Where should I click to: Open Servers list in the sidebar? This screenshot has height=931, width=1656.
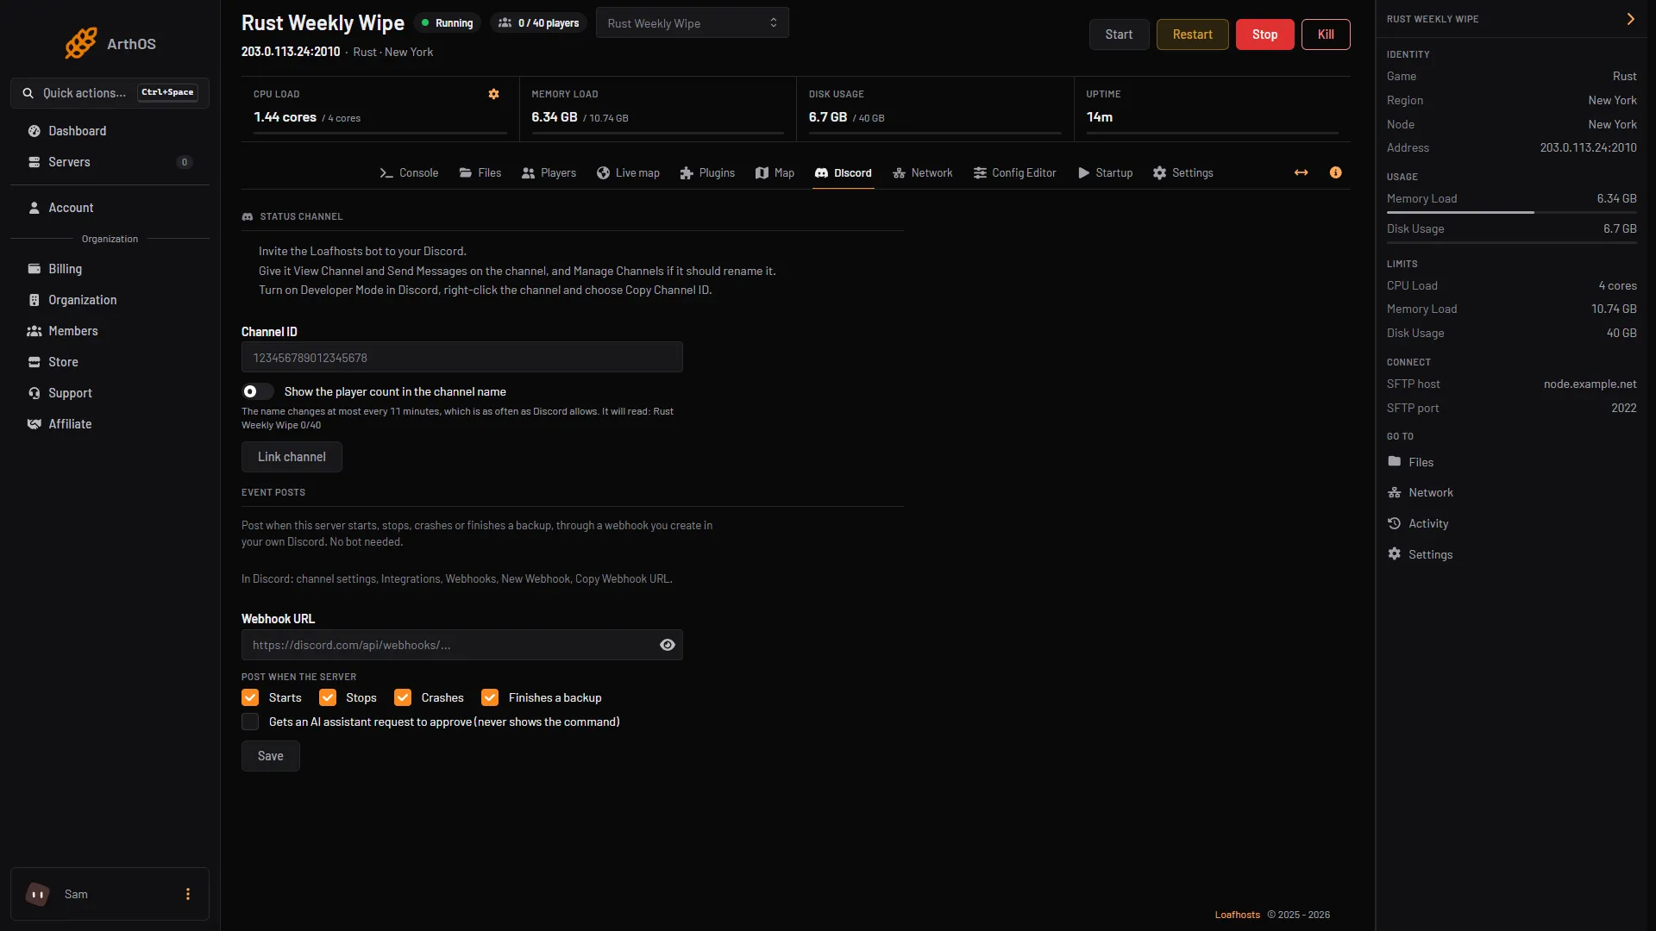[x=110, y=162]
